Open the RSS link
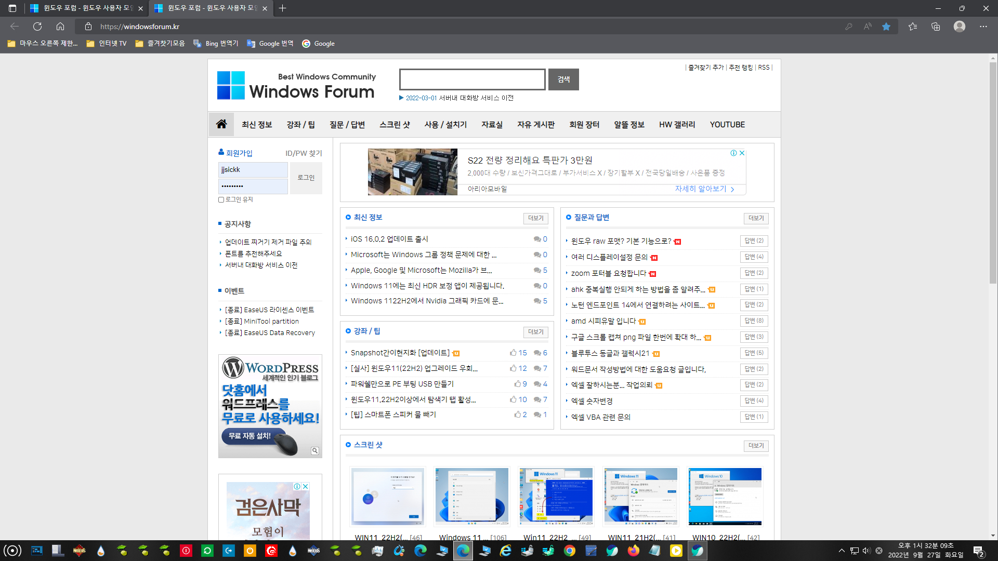 [764, 68]
